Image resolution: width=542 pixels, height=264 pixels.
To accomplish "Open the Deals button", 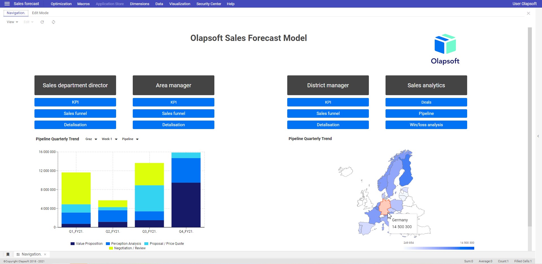I will pos(426,102).
